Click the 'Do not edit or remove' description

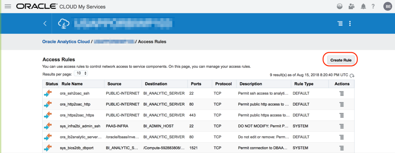point(264,137)
